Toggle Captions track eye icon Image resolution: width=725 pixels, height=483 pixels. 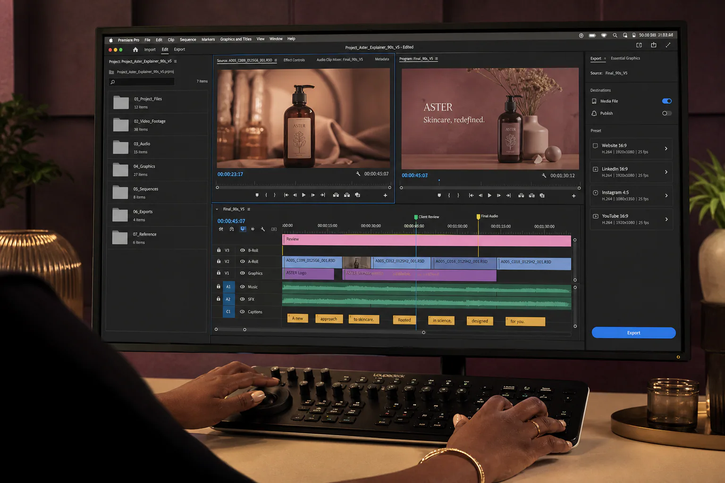click(x=243, y=312)
